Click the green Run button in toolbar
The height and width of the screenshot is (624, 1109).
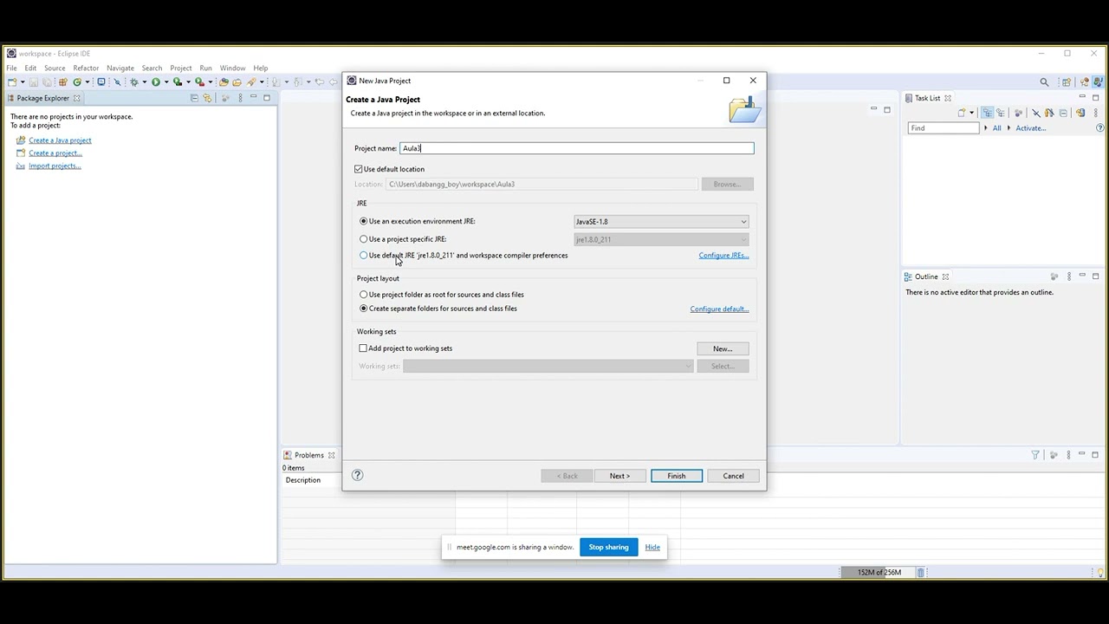156,82
